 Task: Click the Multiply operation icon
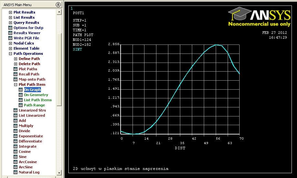[15, 126]
